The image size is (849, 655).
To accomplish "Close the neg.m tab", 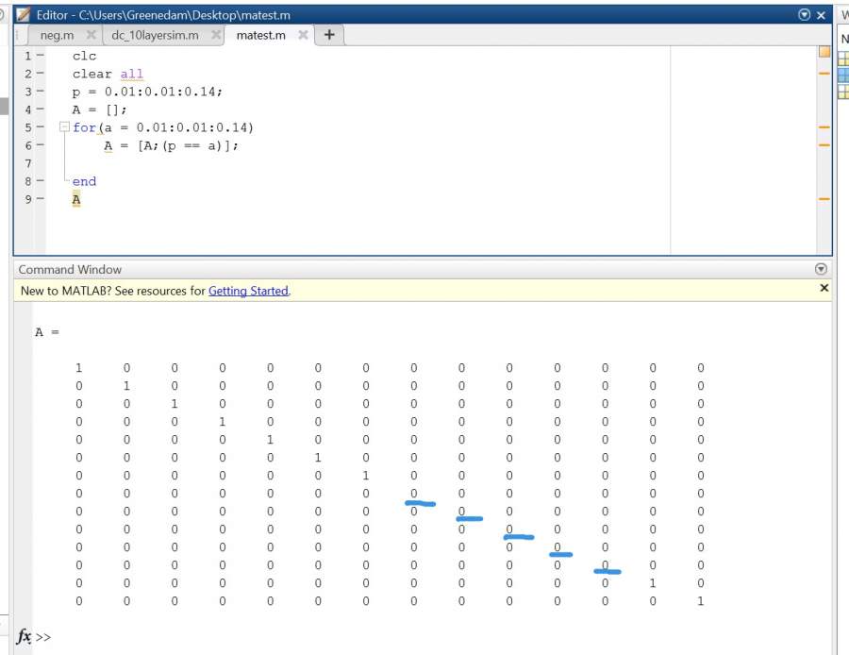I will [91, 35].
